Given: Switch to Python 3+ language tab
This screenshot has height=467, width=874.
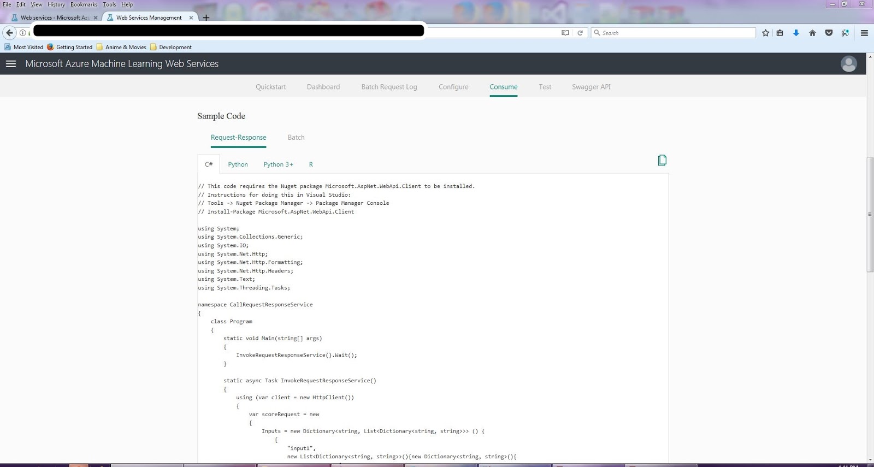Looking at the screenshot, I should pos(278,164).
